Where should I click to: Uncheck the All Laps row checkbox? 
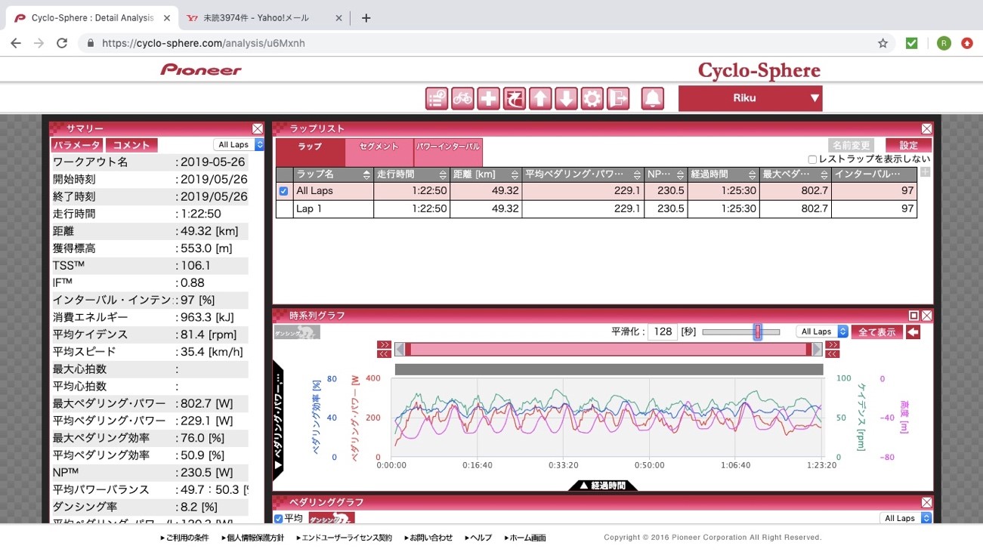[x=284, y=191]
